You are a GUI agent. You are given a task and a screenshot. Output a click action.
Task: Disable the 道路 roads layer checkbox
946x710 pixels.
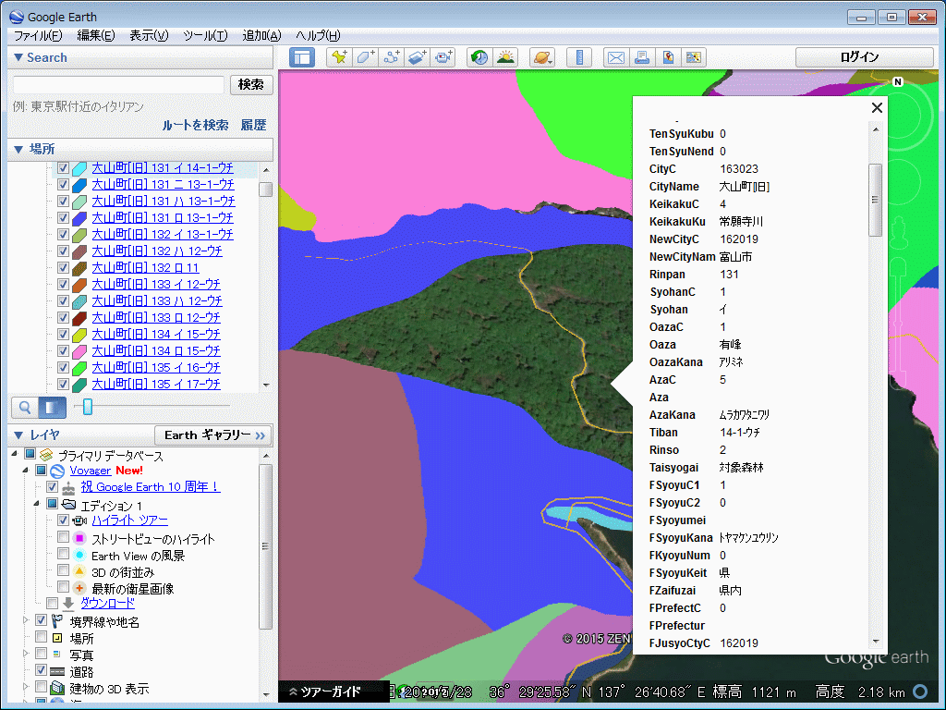[x=41, y=669]
